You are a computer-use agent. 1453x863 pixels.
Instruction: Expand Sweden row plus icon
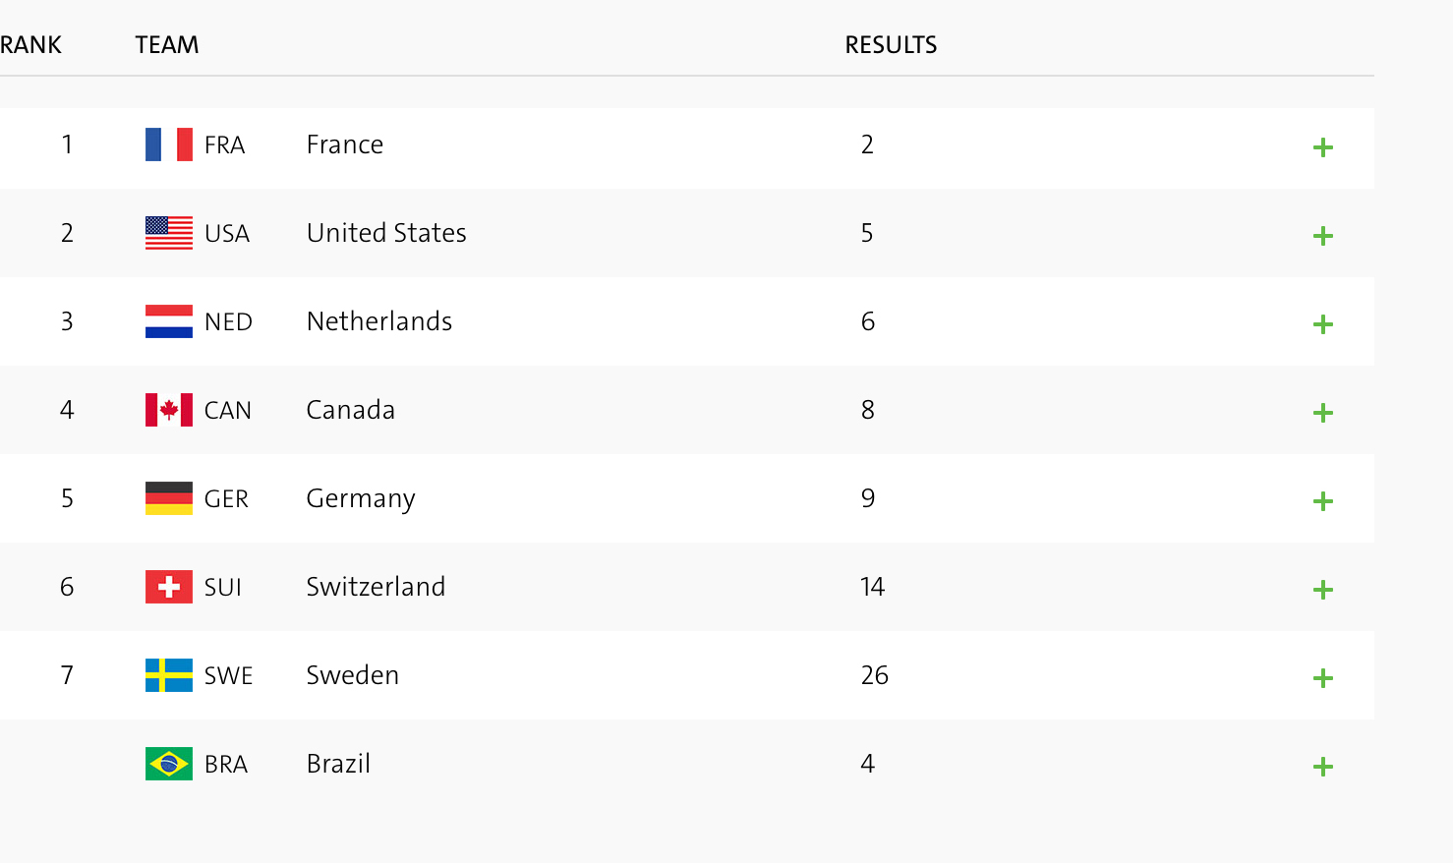click(1323, 678)
